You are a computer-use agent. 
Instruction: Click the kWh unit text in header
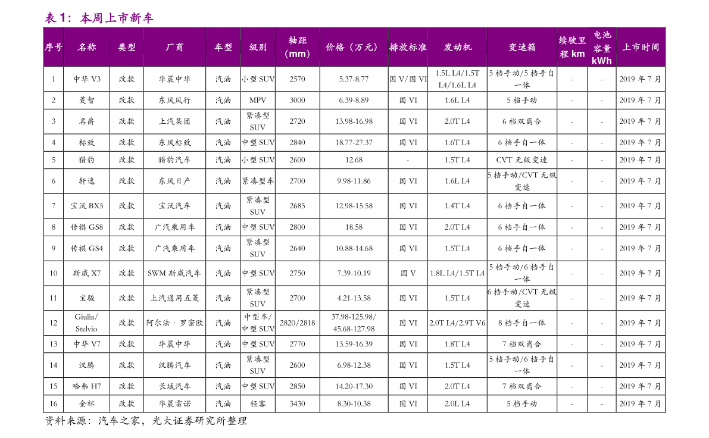602,61
